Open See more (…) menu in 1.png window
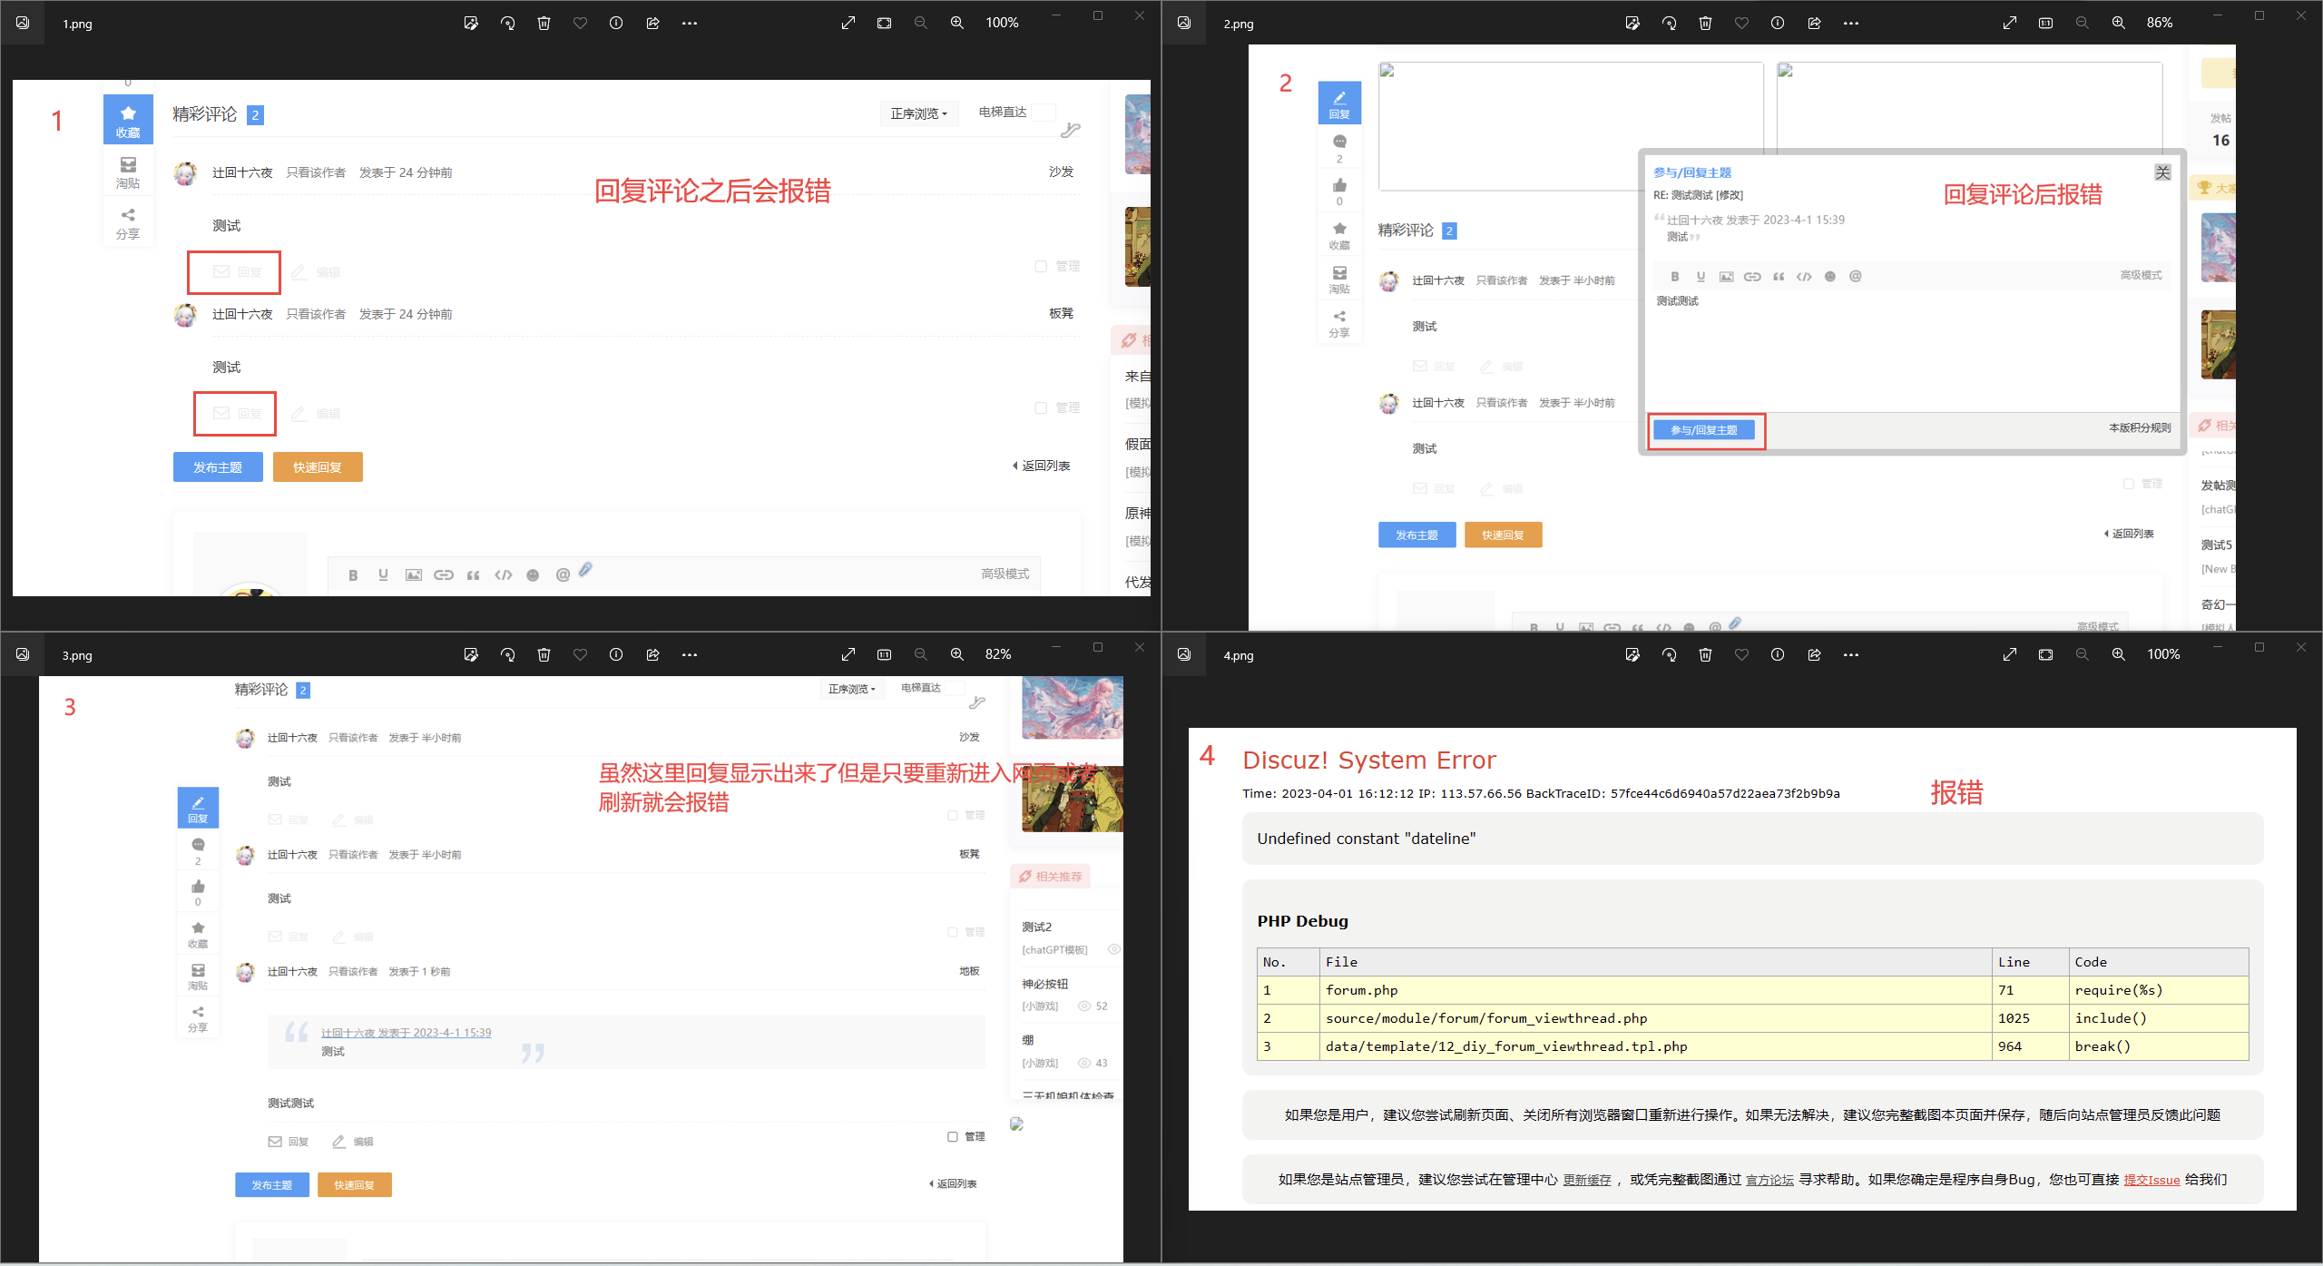The width and height of the screenshot is (2323, 1266). click(689, 24)
